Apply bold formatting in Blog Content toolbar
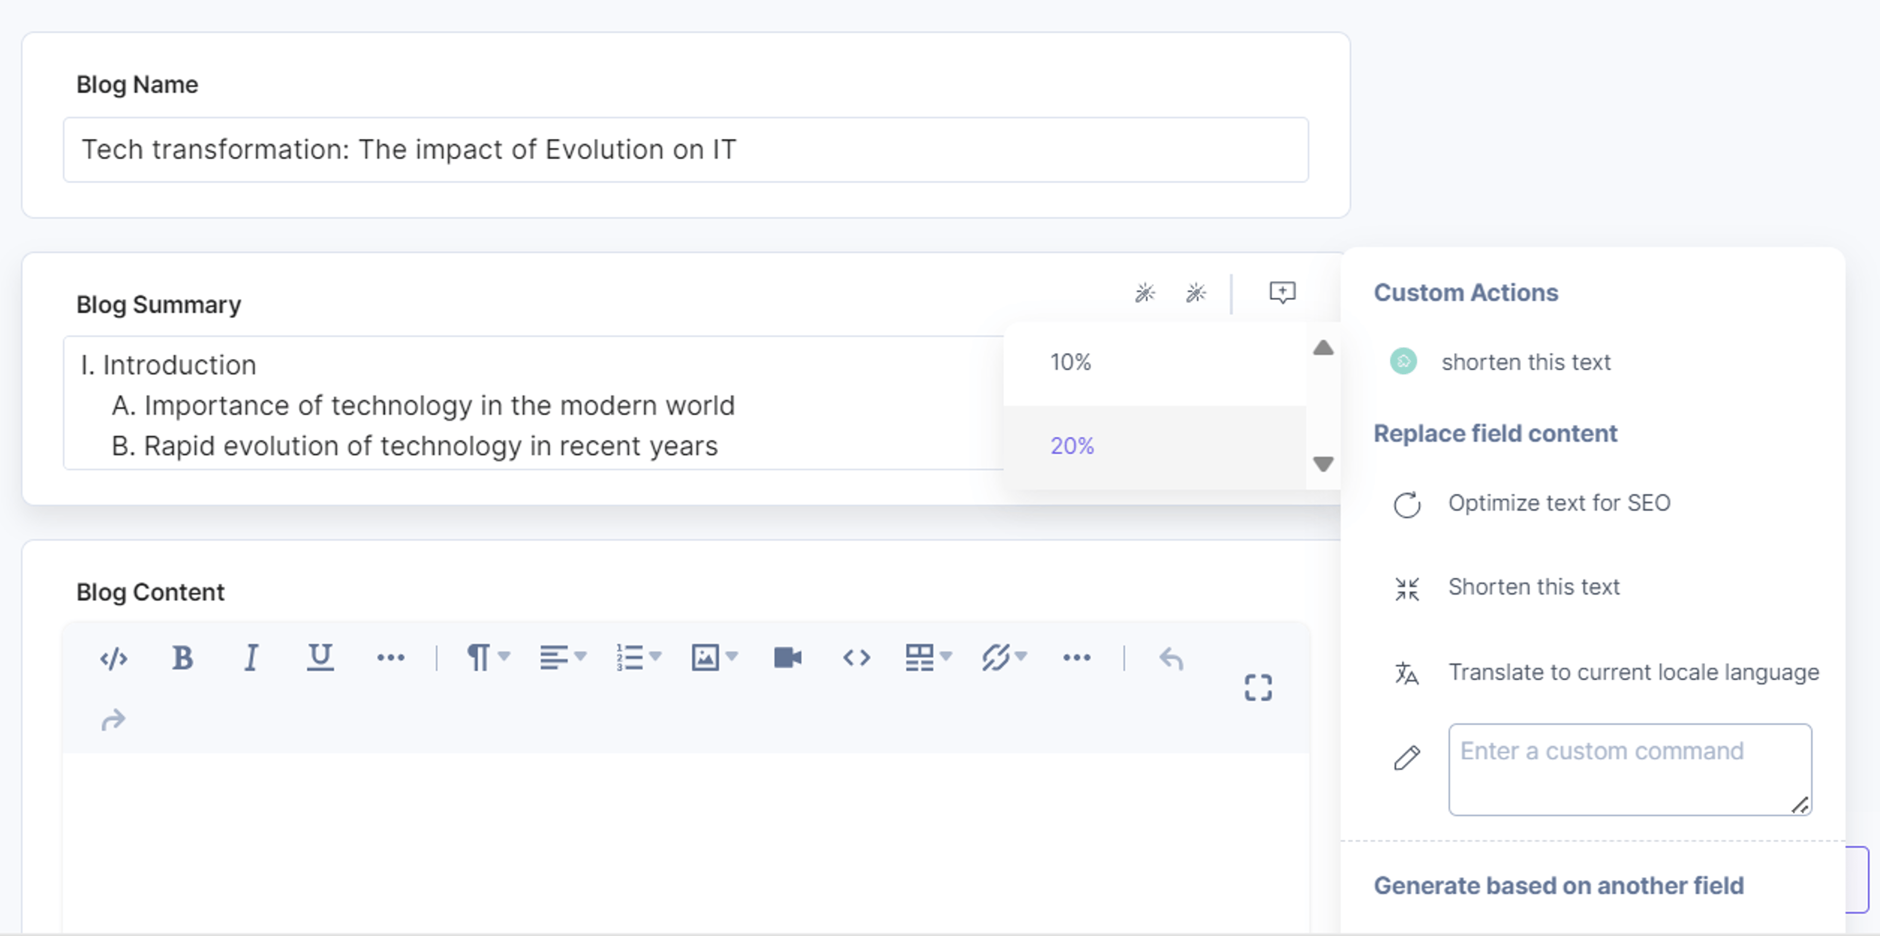This screenshot has width=1880, height=936. (x=183, y=658)
